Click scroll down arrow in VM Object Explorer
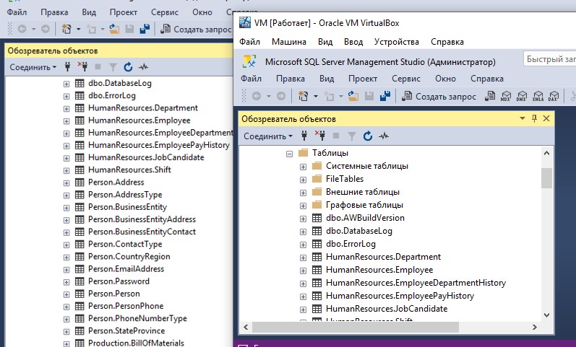The height and width of the screenshot is (347, 576). 546,315
